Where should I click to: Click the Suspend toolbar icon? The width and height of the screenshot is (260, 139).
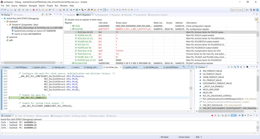30,10
